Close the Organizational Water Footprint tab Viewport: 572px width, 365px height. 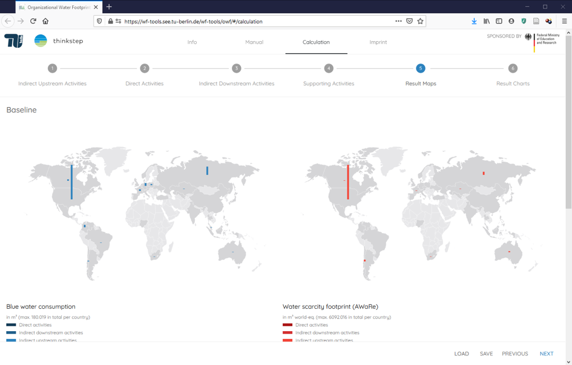click(96, 7)
